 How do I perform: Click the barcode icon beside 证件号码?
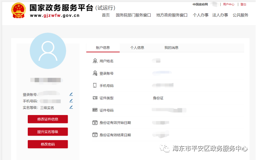[x=95, y=110]
